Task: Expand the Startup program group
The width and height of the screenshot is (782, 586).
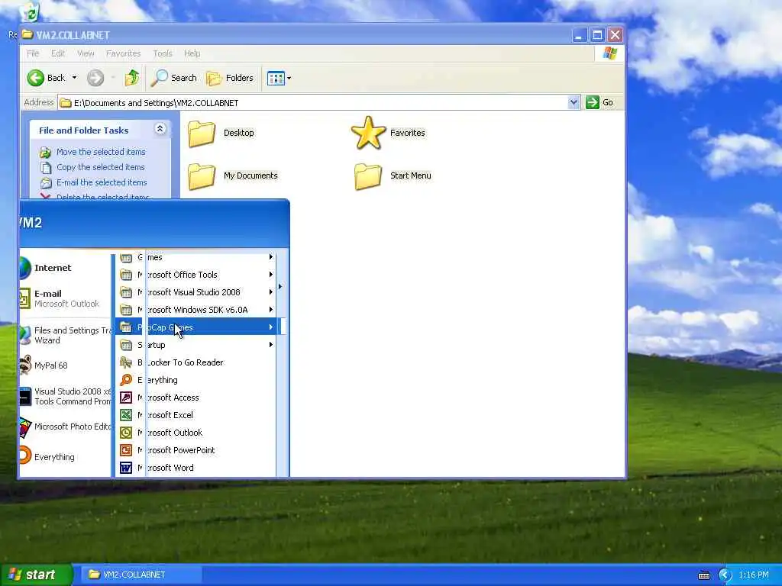Action: [195, 344]
